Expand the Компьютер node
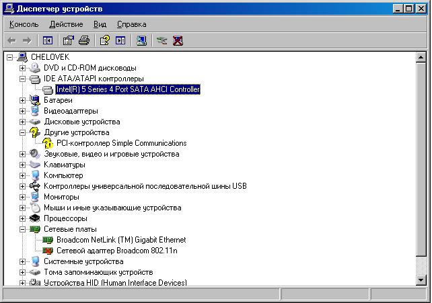The height and width of the screenshot is (303, 432). [x=23, y=176]
